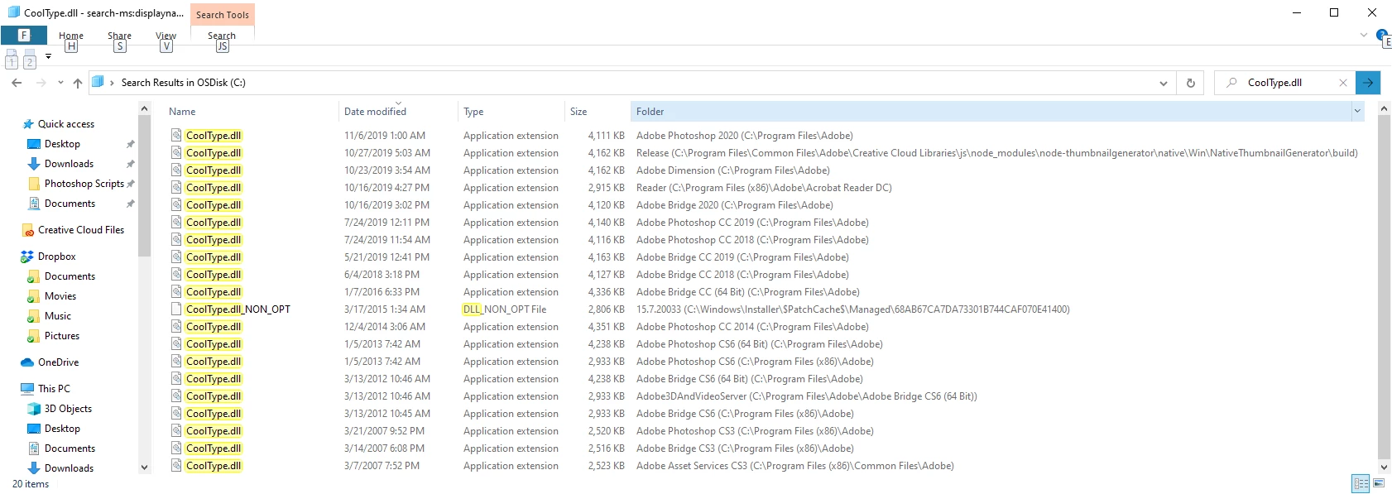Click the 3D Objects cube icon

point(34,409)
